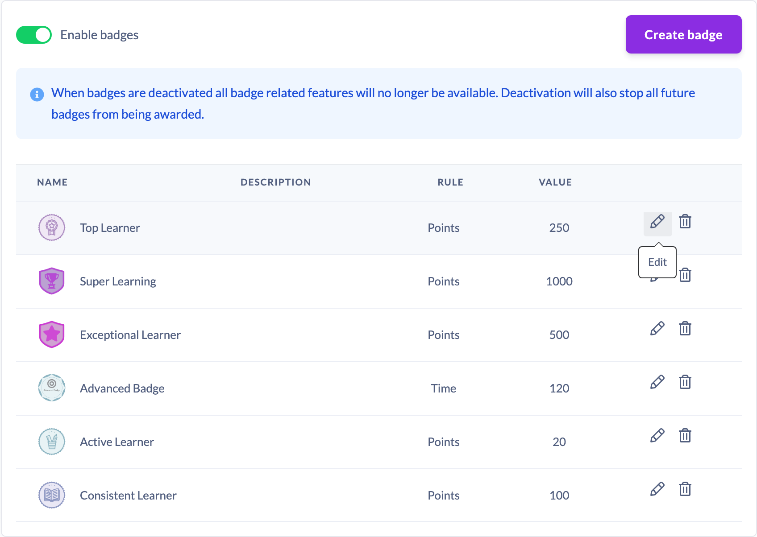The width and height of the screenshot is (757, 537).
Task: Open the Exceptional Learner star badge image
Action: coord(52,335)
